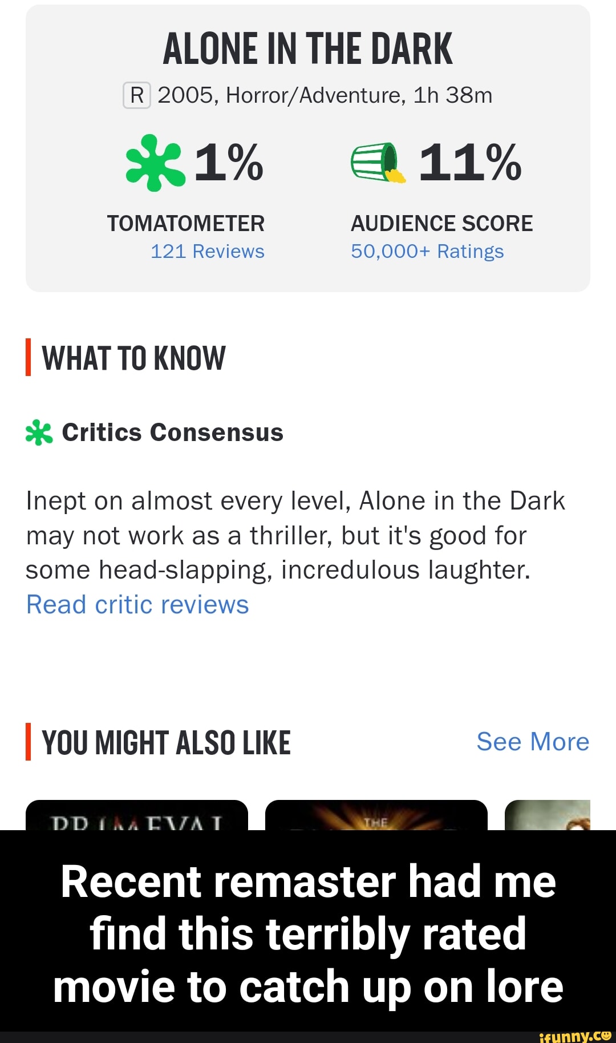Image resolution: width=616 pixels, height=1043 pixels.
Task: Click the Alone in the Dark title
Action: [x=308, y=49]
